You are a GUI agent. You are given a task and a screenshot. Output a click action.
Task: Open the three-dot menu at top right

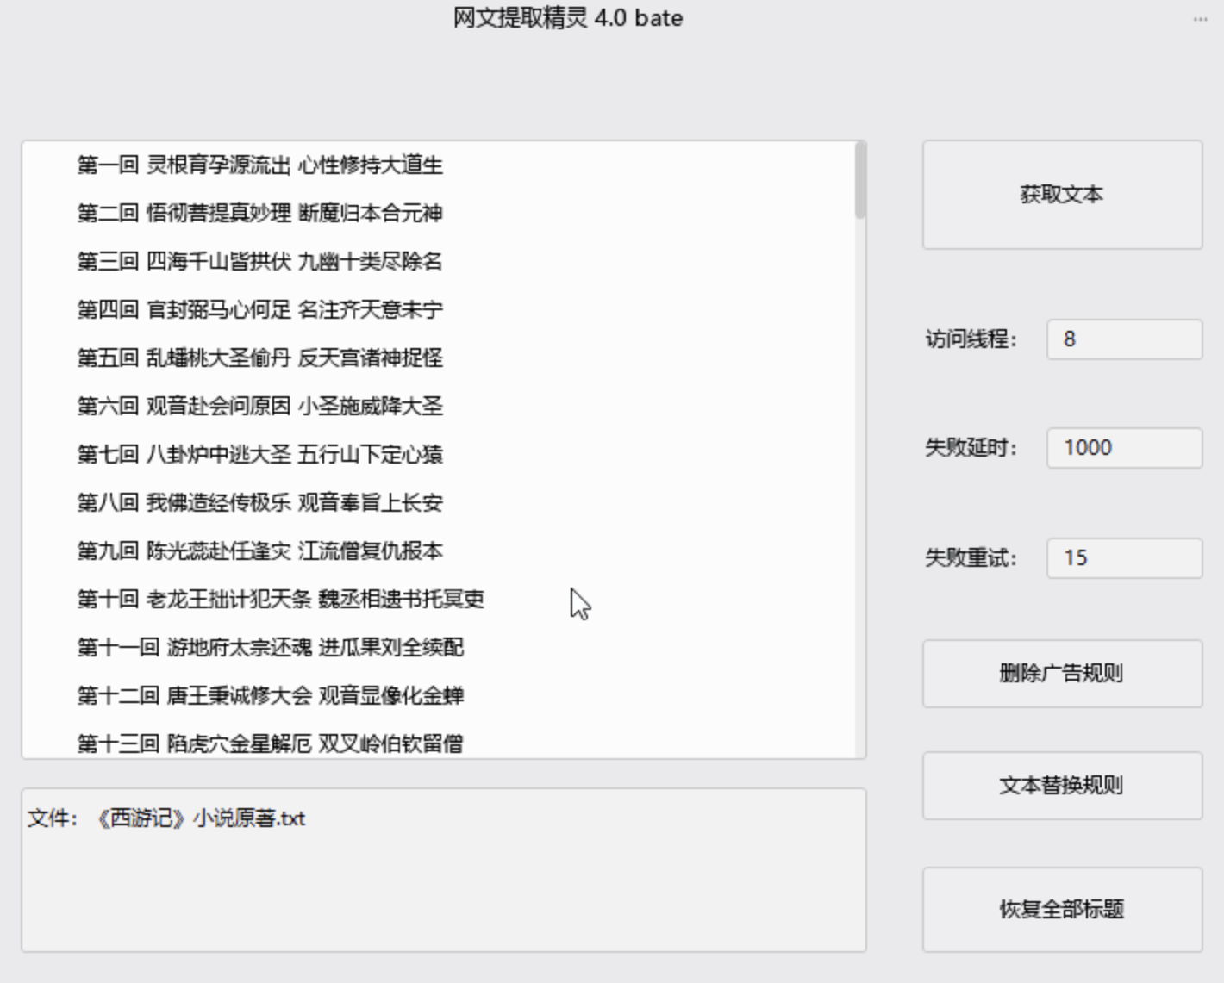[x=1200, y=19]
